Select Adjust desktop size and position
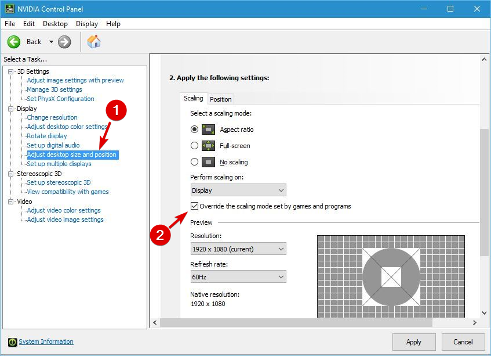 click(x=72, y=154)
